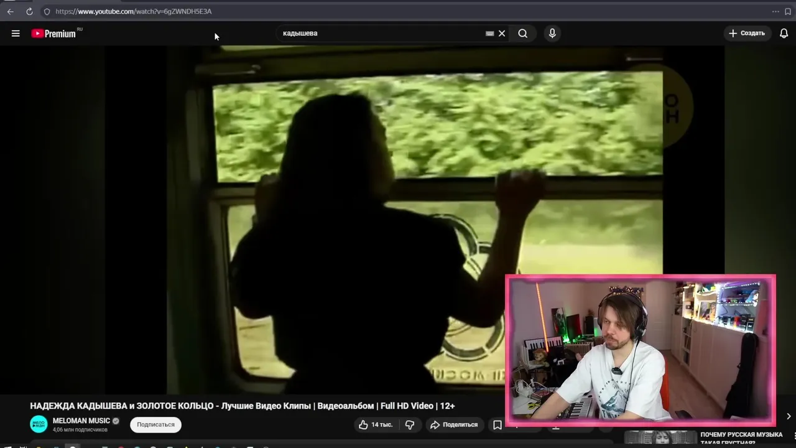Open the recommended video ПОЧЕМУ РУССКАЯ МУЗЫКА thumbnail
Screen dimensions: 796x448
(660, 438)
